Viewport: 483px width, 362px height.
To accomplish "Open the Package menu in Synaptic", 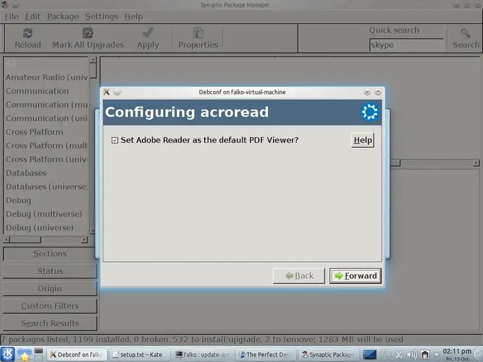I will point(63,17).
